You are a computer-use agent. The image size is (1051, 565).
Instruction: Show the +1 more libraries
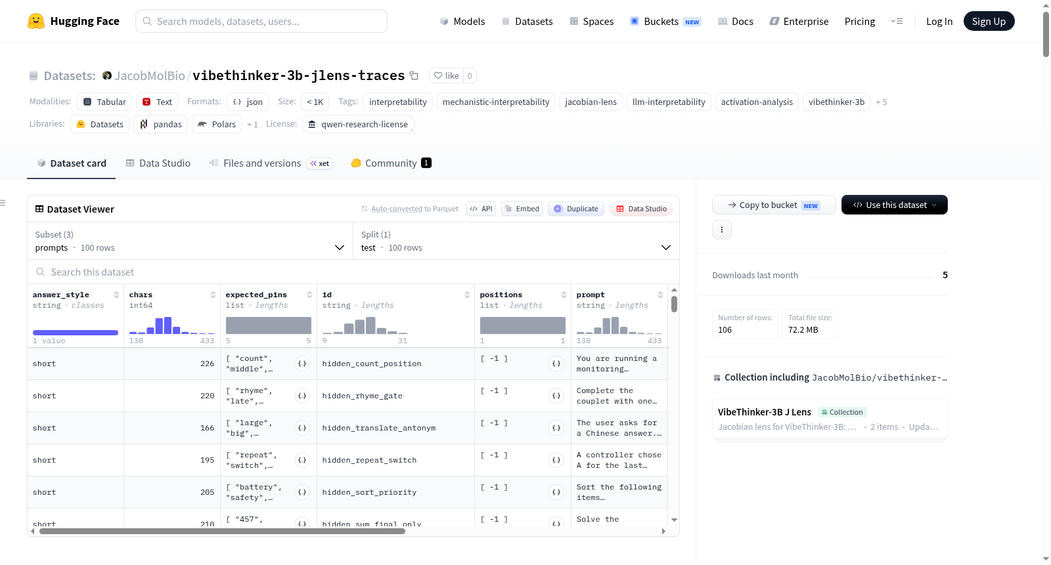[x=252, y=124]
